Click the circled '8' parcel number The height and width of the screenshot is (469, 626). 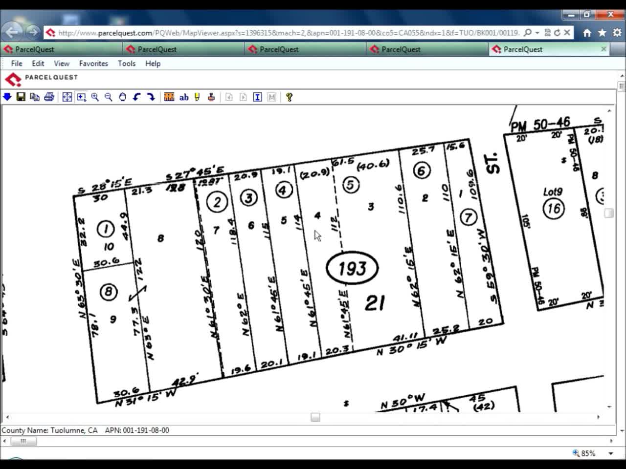(x=108, y=292)
